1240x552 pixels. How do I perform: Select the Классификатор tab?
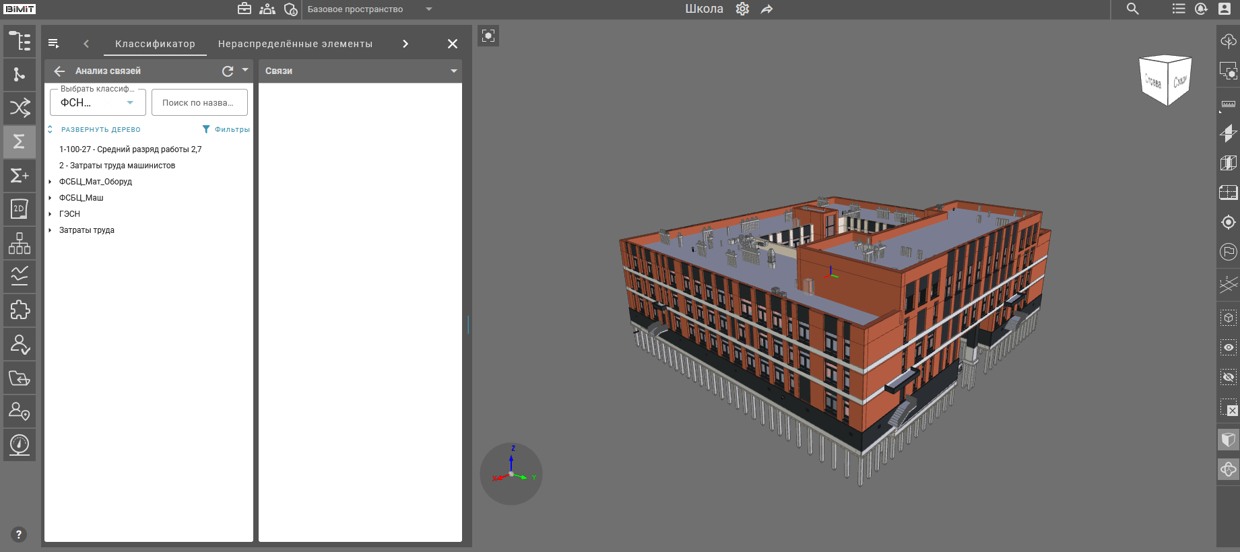155,44
